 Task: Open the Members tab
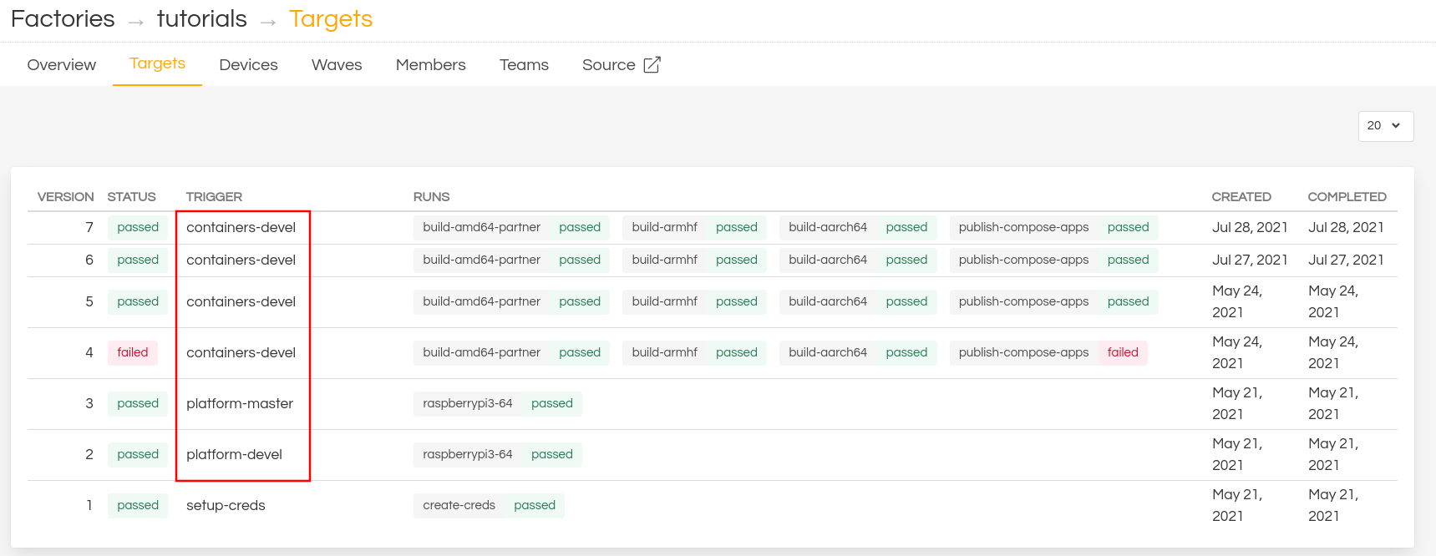[431, 65]
